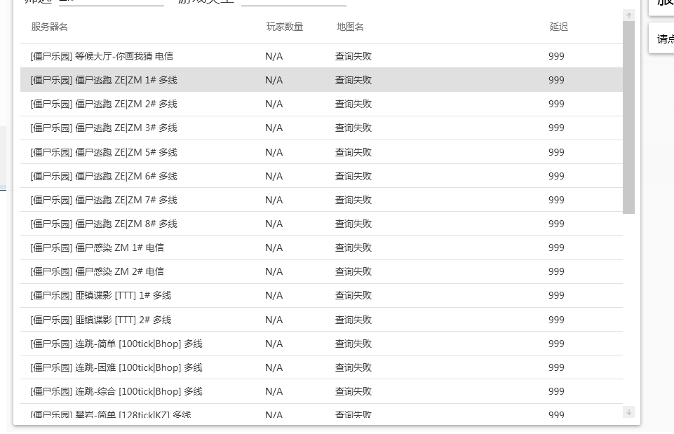Pick server 匪镇谍影 [TTT] 2# 多线
This screenshot has height=434, width=674.
click(101, 320)
